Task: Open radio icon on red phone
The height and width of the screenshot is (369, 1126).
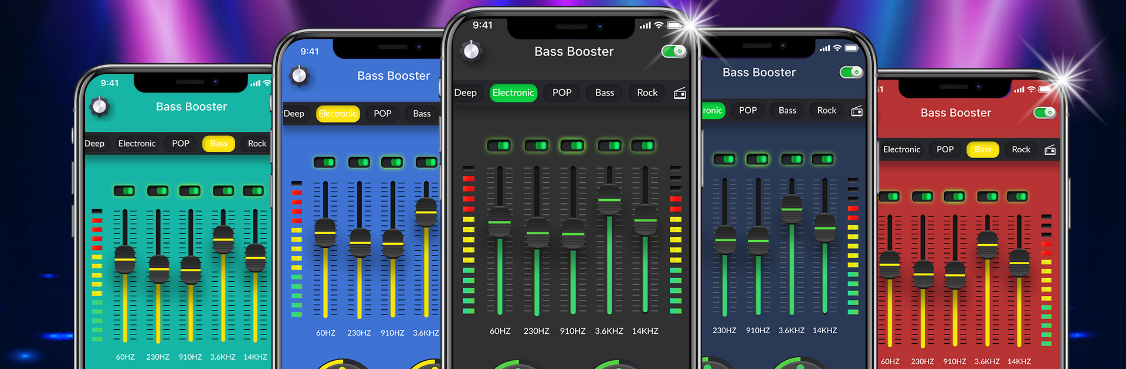Action: coord(1050,150)
